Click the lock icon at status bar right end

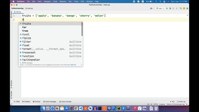[x=187, y=104]
